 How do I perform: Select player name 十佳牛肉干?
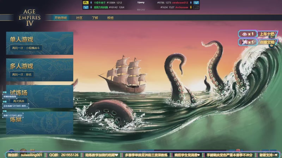(x=100, y=3)
